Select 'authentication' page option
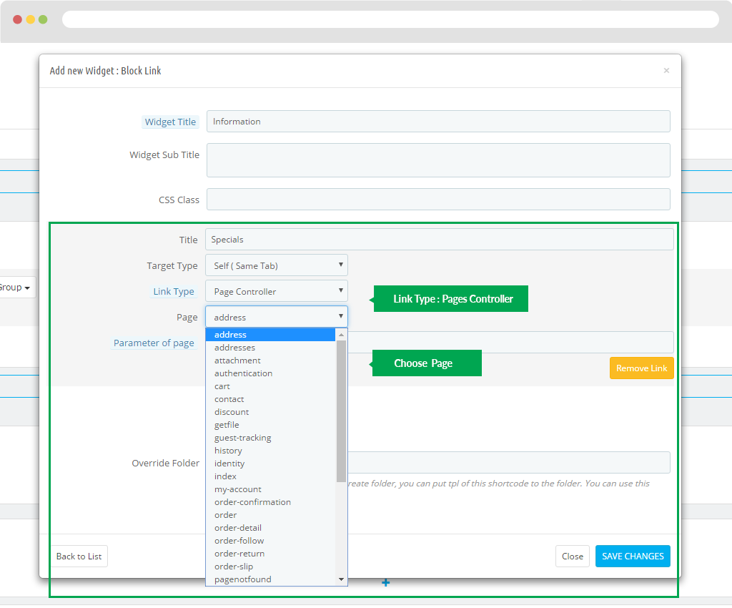This screenshot has width=732, height=608. (x=243, y=373)
